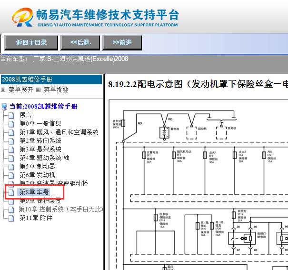Click the page icon next to 第8章 车身
This screenshot has height=270, width=288.
[11, 192]
